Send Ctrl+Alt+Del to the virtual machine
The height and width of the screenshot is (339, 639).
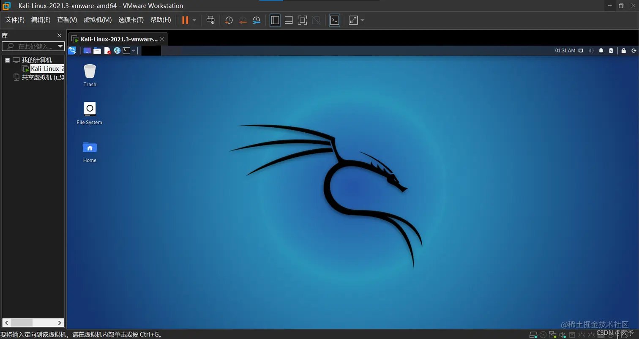pyautogui.click(x=210, y=20)
